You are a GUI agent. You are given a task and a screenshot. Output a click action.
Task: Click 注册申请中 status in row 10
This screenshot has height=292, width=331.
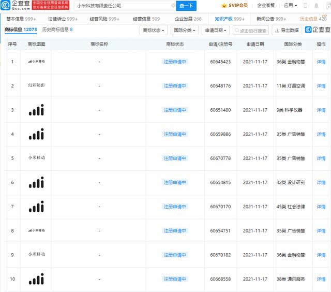point(175,279)
